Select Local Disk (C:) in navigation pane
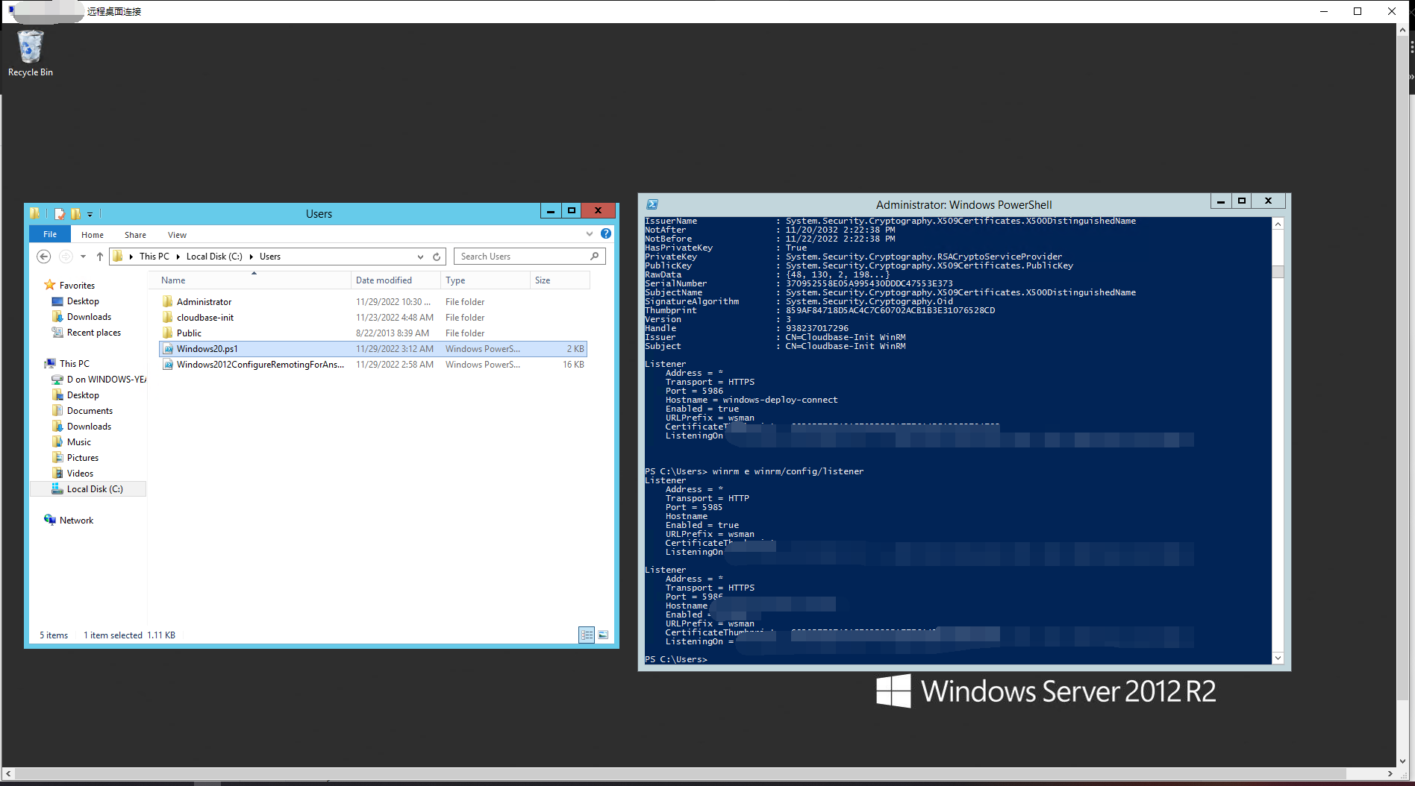Viewport: 1415px width, 786px height. (88, 489)
